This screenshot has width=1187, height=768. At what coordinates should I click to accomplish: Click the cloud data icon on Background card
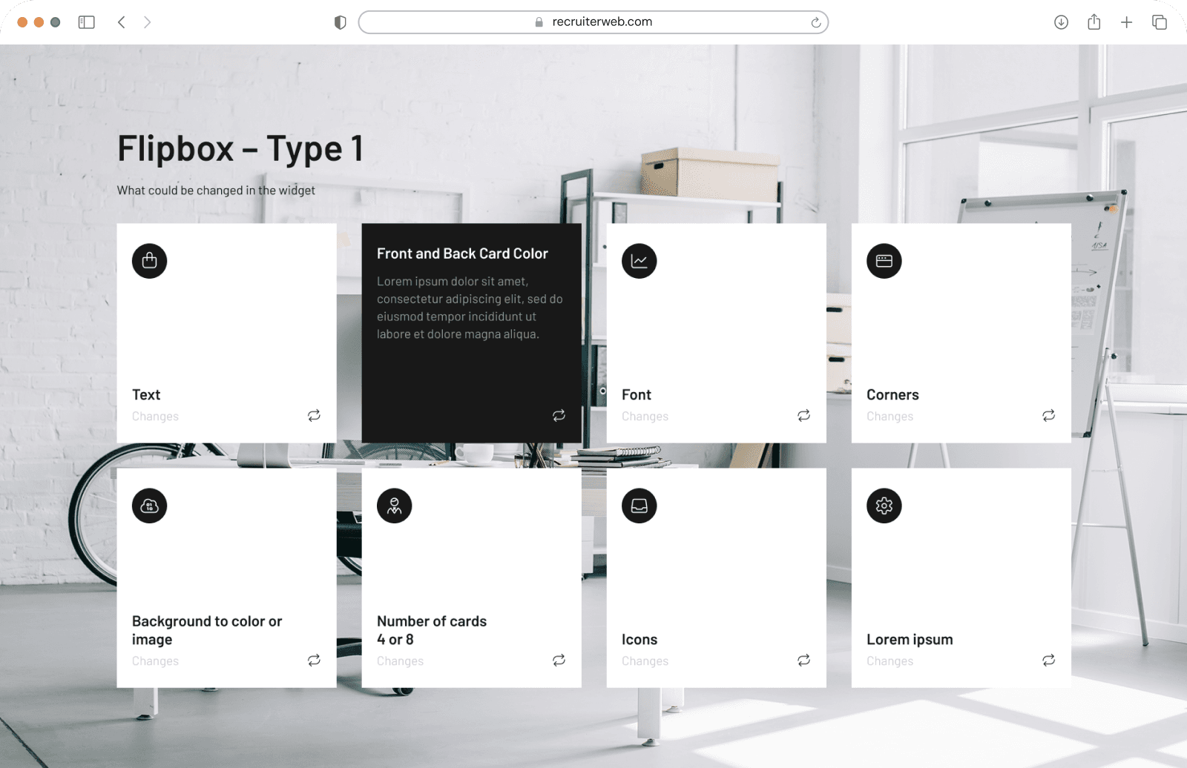tap(149, 506)
